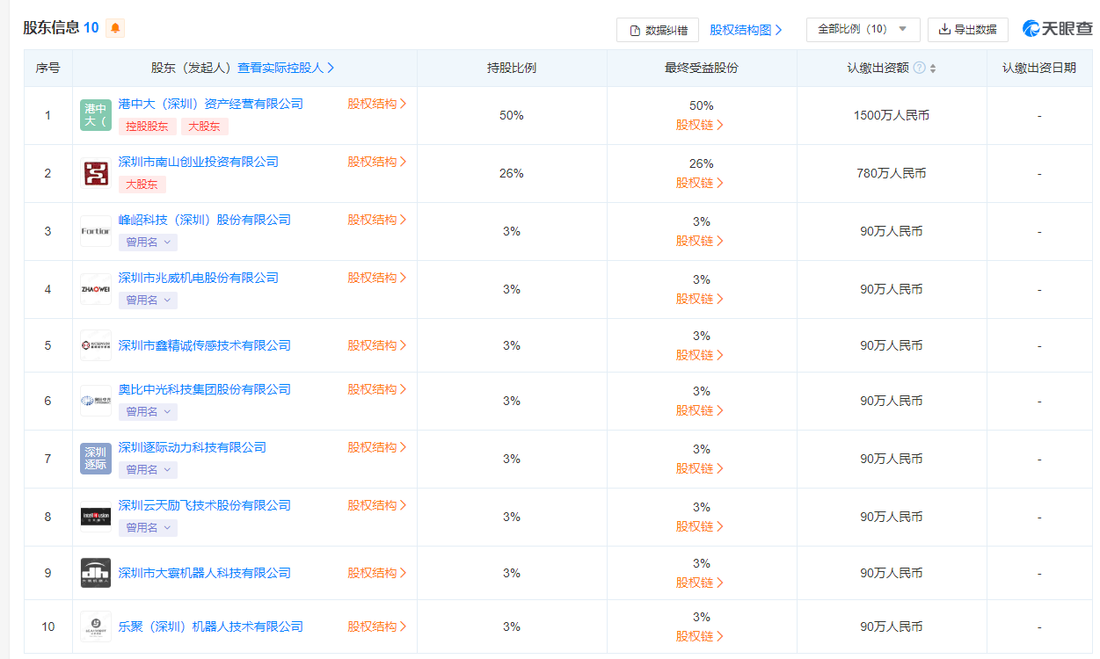The width and height of the screenshot is (1100, 659).
Task: Click the 天眼查 logo
Action: 1057,29
